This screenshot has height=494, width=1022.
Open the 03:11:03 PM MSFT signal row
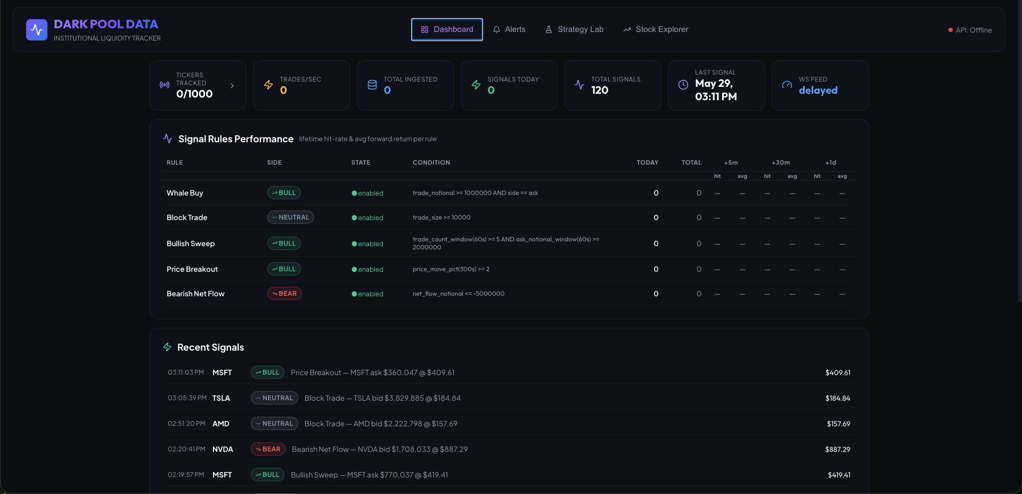(509, 372)
